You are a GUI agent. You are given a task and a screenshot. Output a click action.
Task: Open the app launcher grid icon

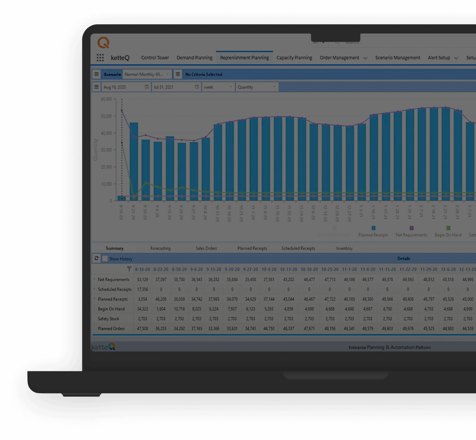100,58
